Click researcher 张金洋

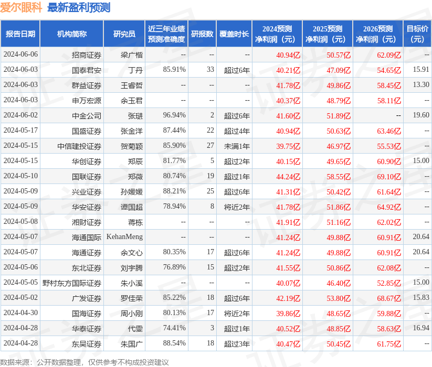pyautogui.click(x=132, y=131)
